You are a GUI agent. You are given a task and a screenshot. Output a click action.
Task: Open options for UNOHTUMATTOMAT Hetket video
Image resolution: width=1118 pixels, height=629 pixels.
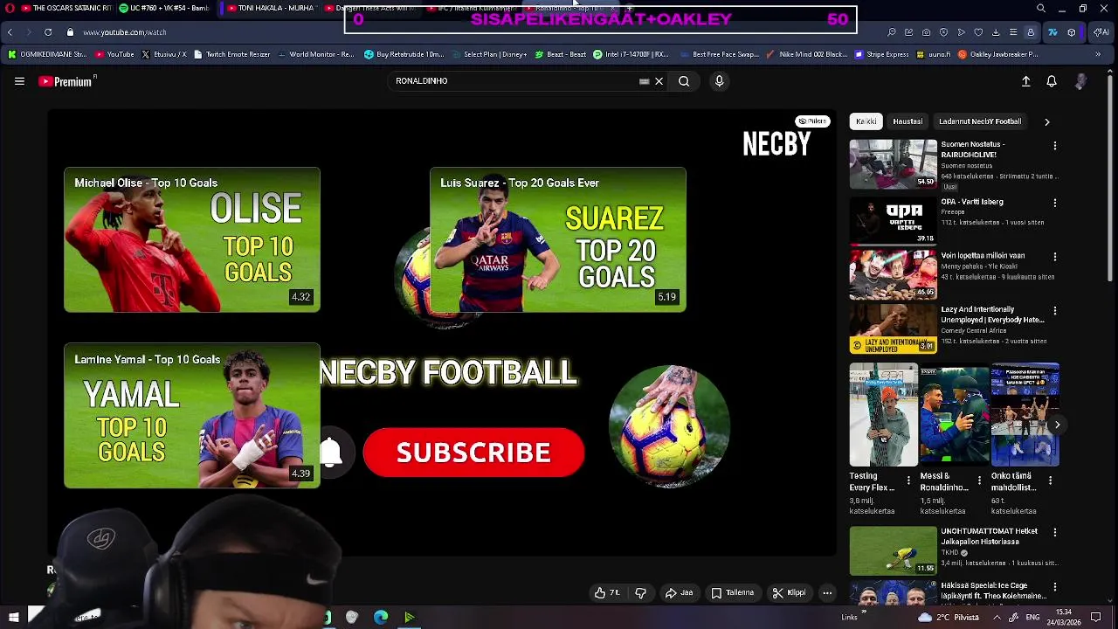click(x=1054, y=532)
